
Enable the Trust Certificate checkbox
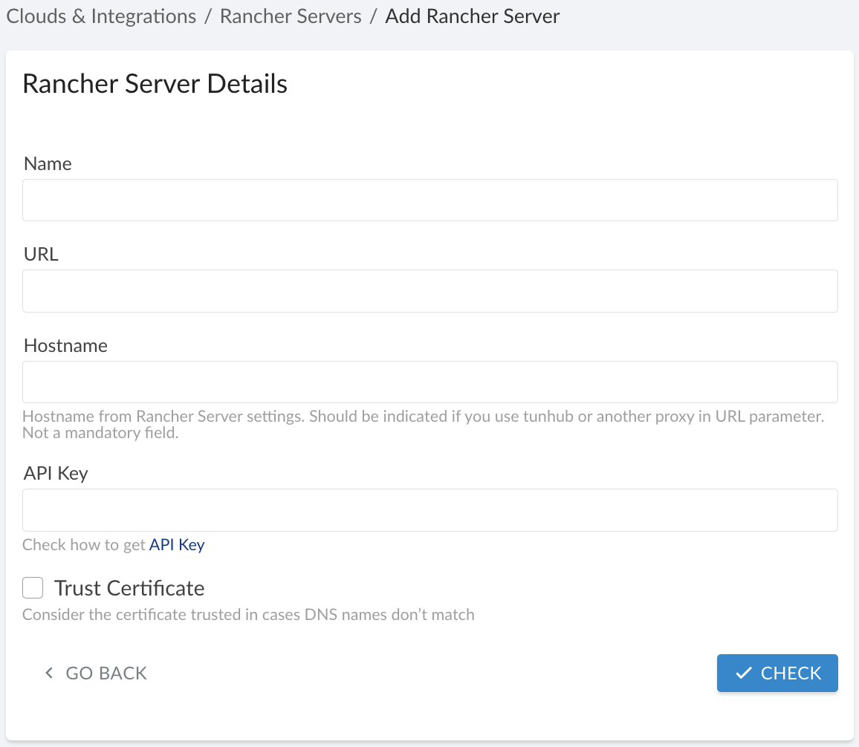tap(33, 587)
